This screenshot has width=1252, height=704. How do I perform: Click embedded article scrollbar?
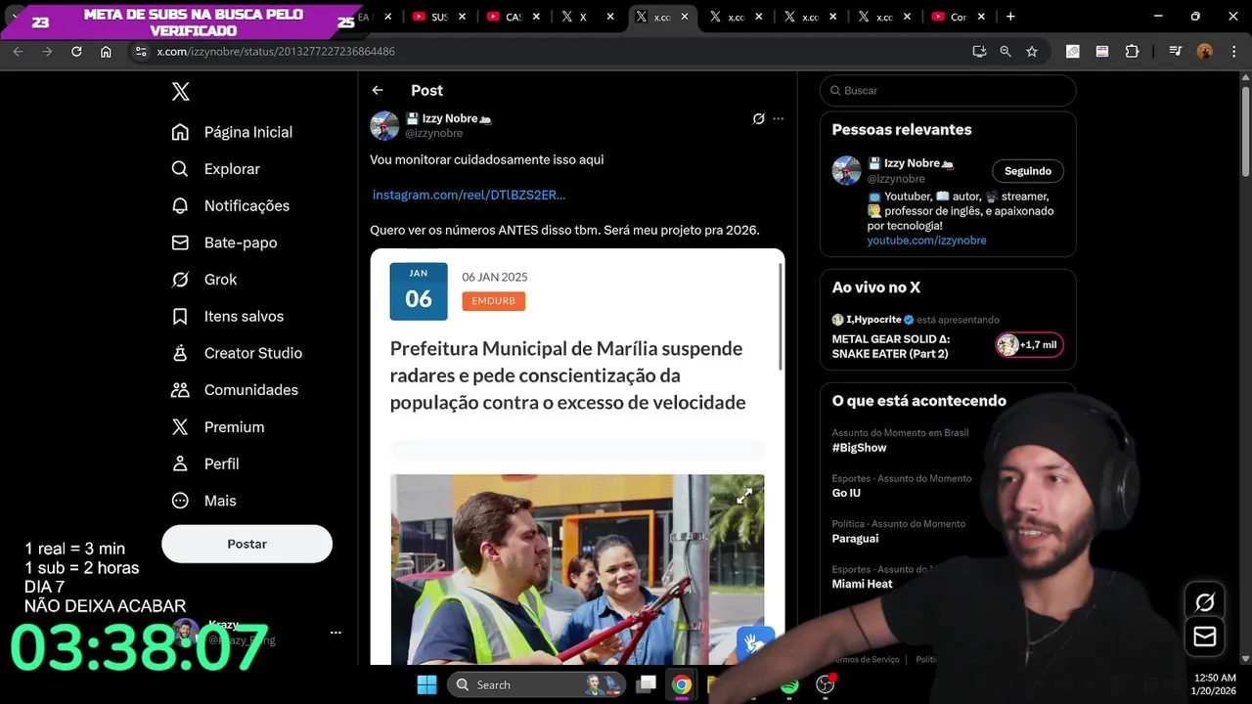pyautogui.click(x=781, y=318)
